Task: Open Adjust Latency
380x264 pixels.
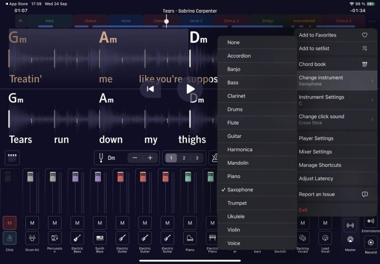Action: pos(336,178)
